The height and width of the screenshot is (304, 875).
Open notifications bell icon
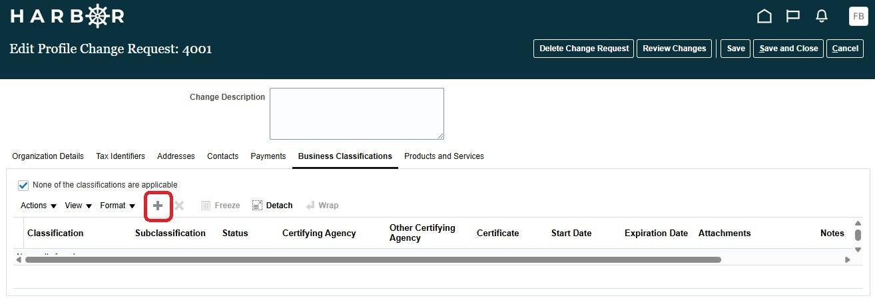click(x=822, y=16)
